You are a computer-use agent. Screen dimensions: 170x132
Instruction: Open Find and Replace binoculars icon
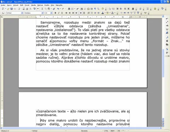pos(81,9)
